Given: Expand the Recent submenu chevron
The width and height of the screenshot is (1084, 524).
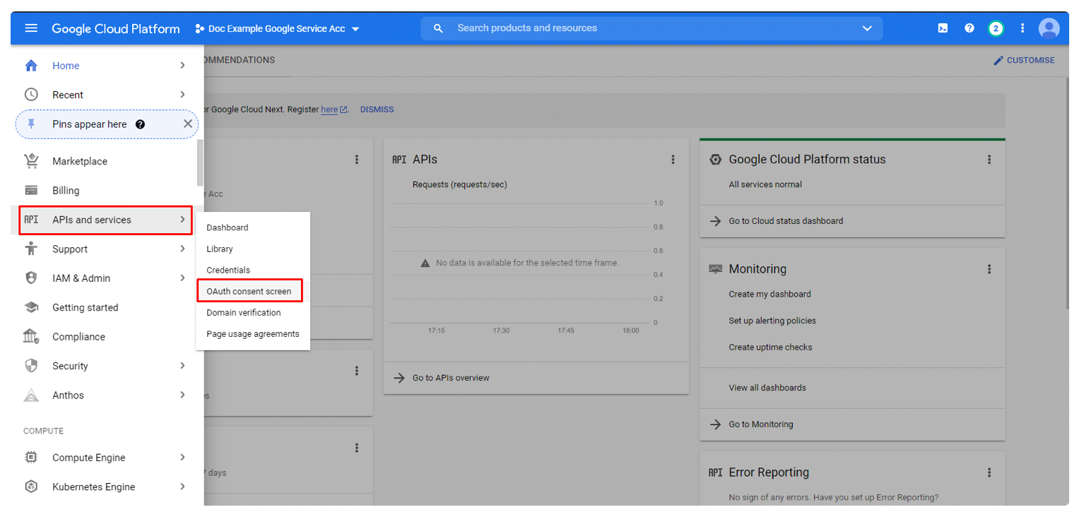Looking at the screenshot, I should [182, 95].
